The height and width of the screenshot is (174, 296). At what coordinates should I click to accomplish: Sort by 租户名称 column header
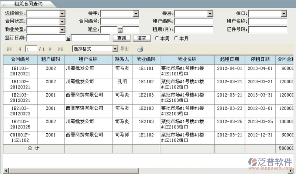click(x=88, y=60)
